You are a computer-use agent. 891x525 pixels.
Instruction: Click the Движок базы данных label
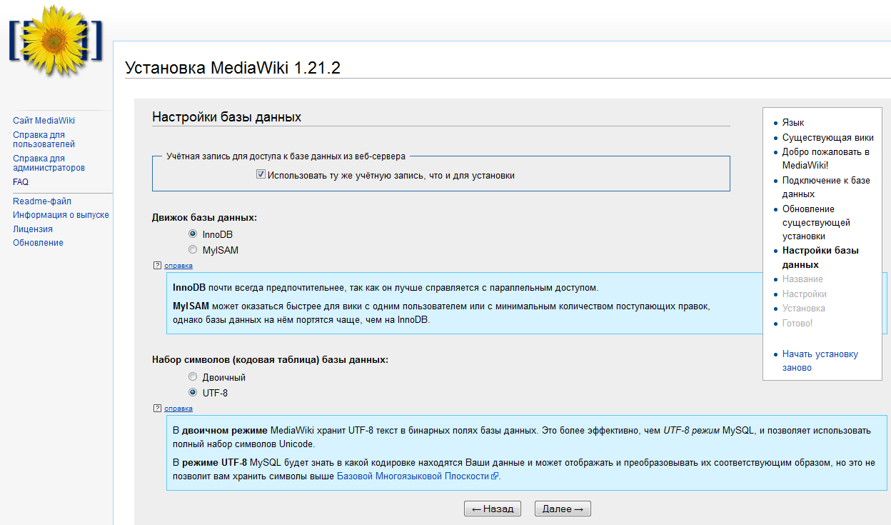coord(204,217)
